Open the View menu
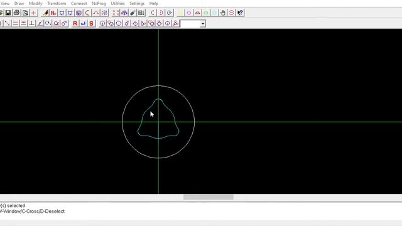402x226 pixels. click(5, 4)
